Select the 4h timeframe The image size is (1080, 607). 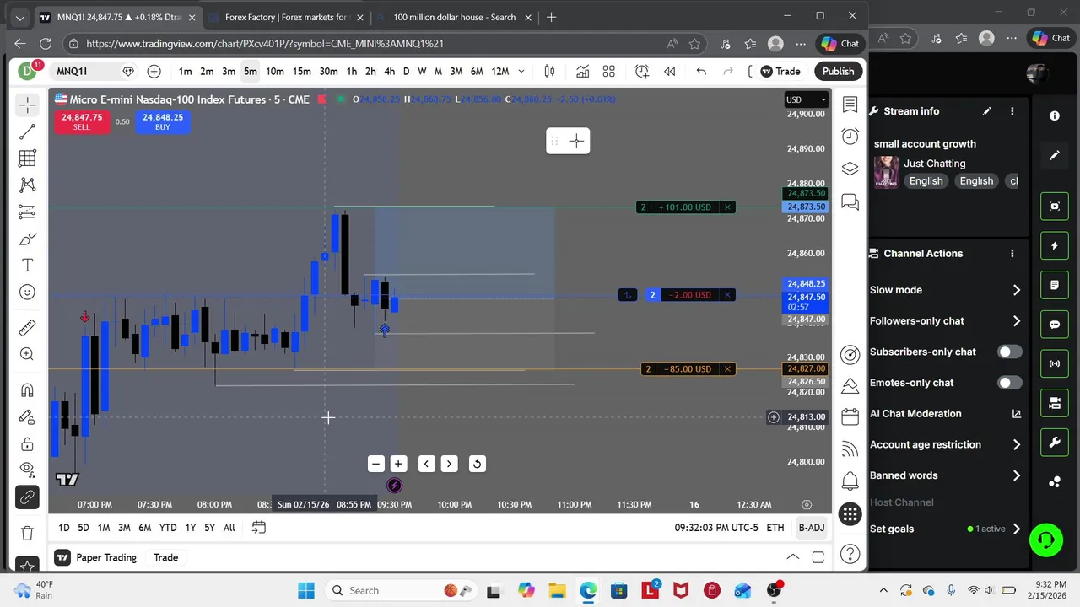point(389,72)
